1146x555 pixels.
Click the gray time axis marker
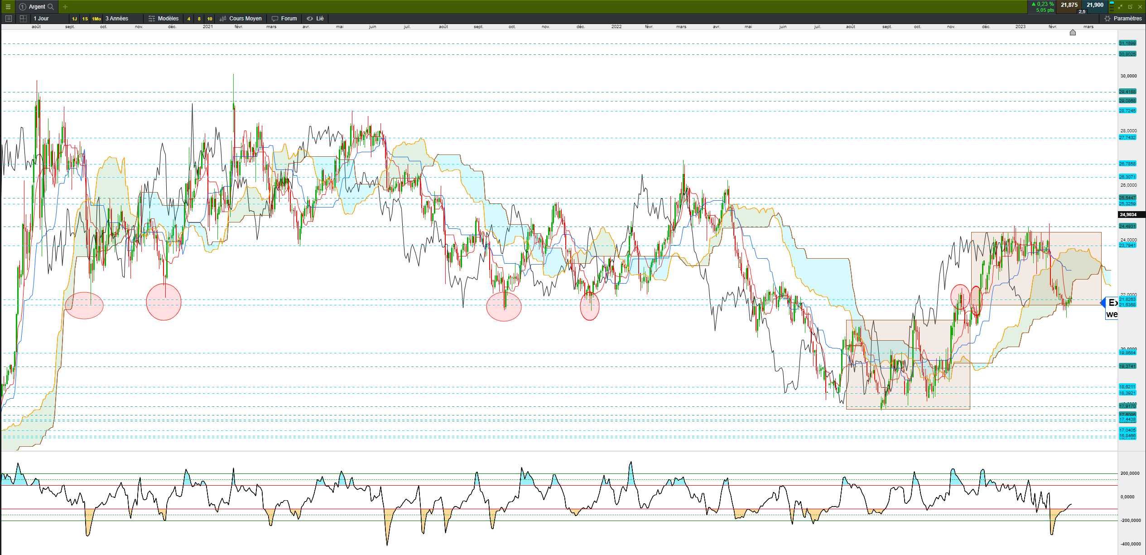point(1073,32)
